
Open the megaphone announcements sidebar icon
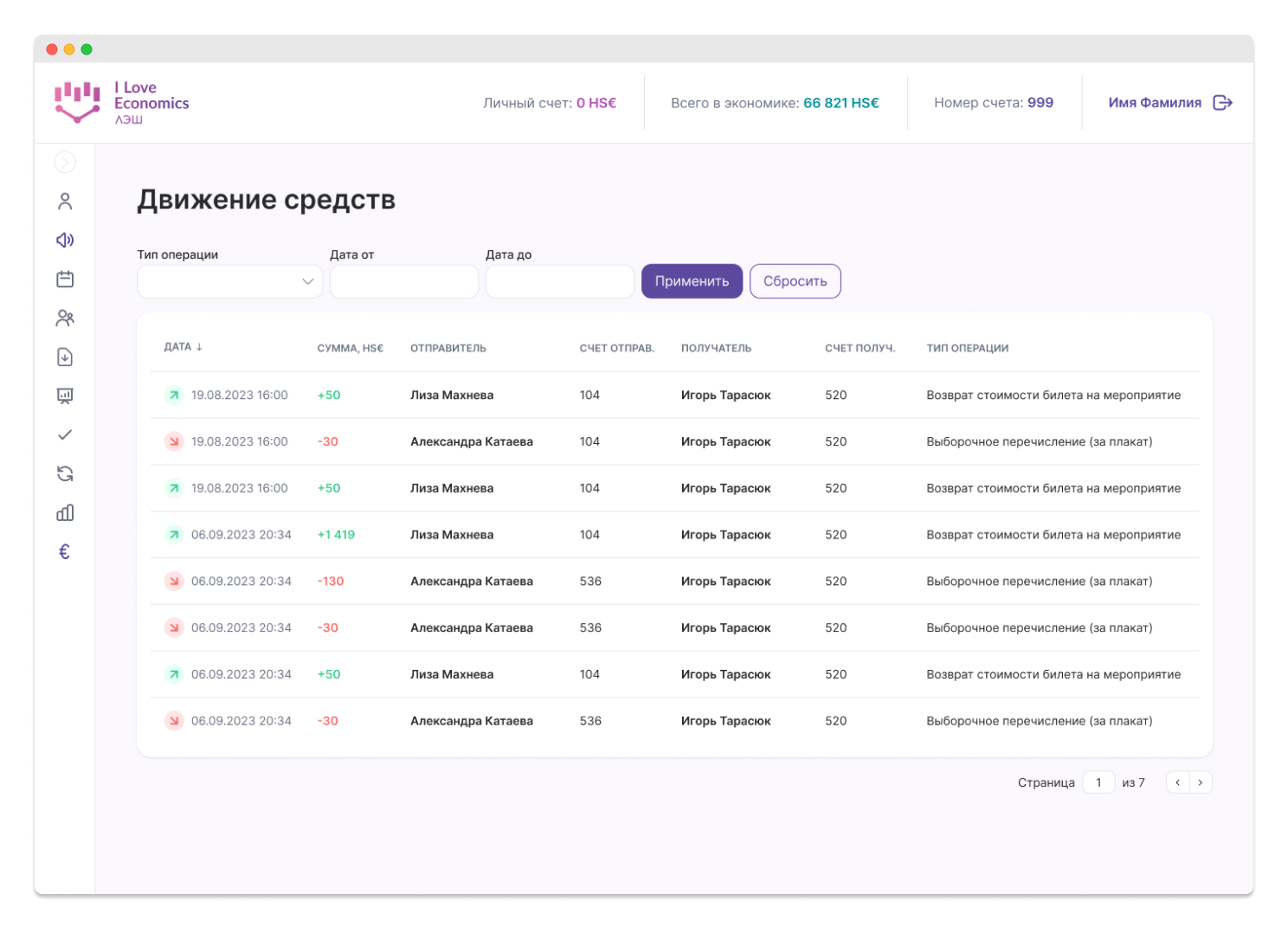point(65,240)
